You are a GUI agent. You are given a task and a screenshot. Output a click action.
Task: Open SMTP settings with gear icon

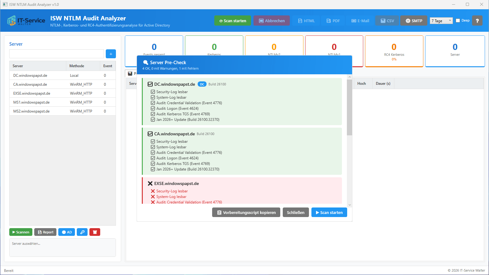[414, 21]
